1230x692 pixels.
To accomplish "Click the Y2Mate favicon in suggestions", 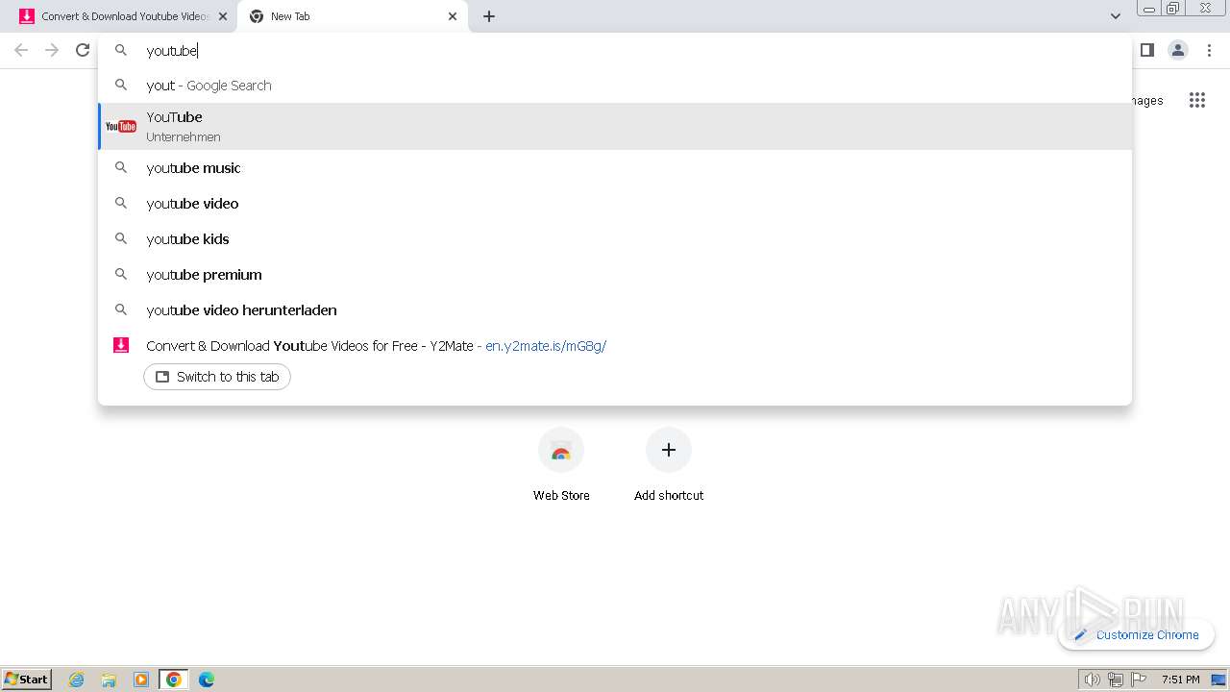I will click(x=121, y=345).
